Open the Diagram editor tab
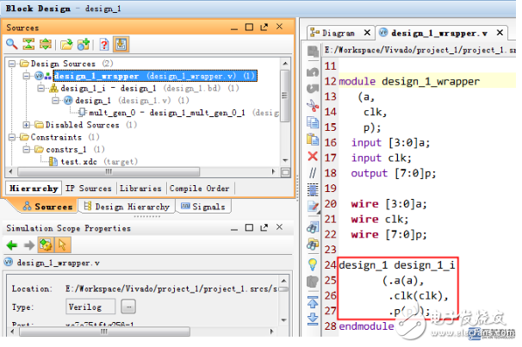This screenshot has width=522, height=347. click(338, 33)
